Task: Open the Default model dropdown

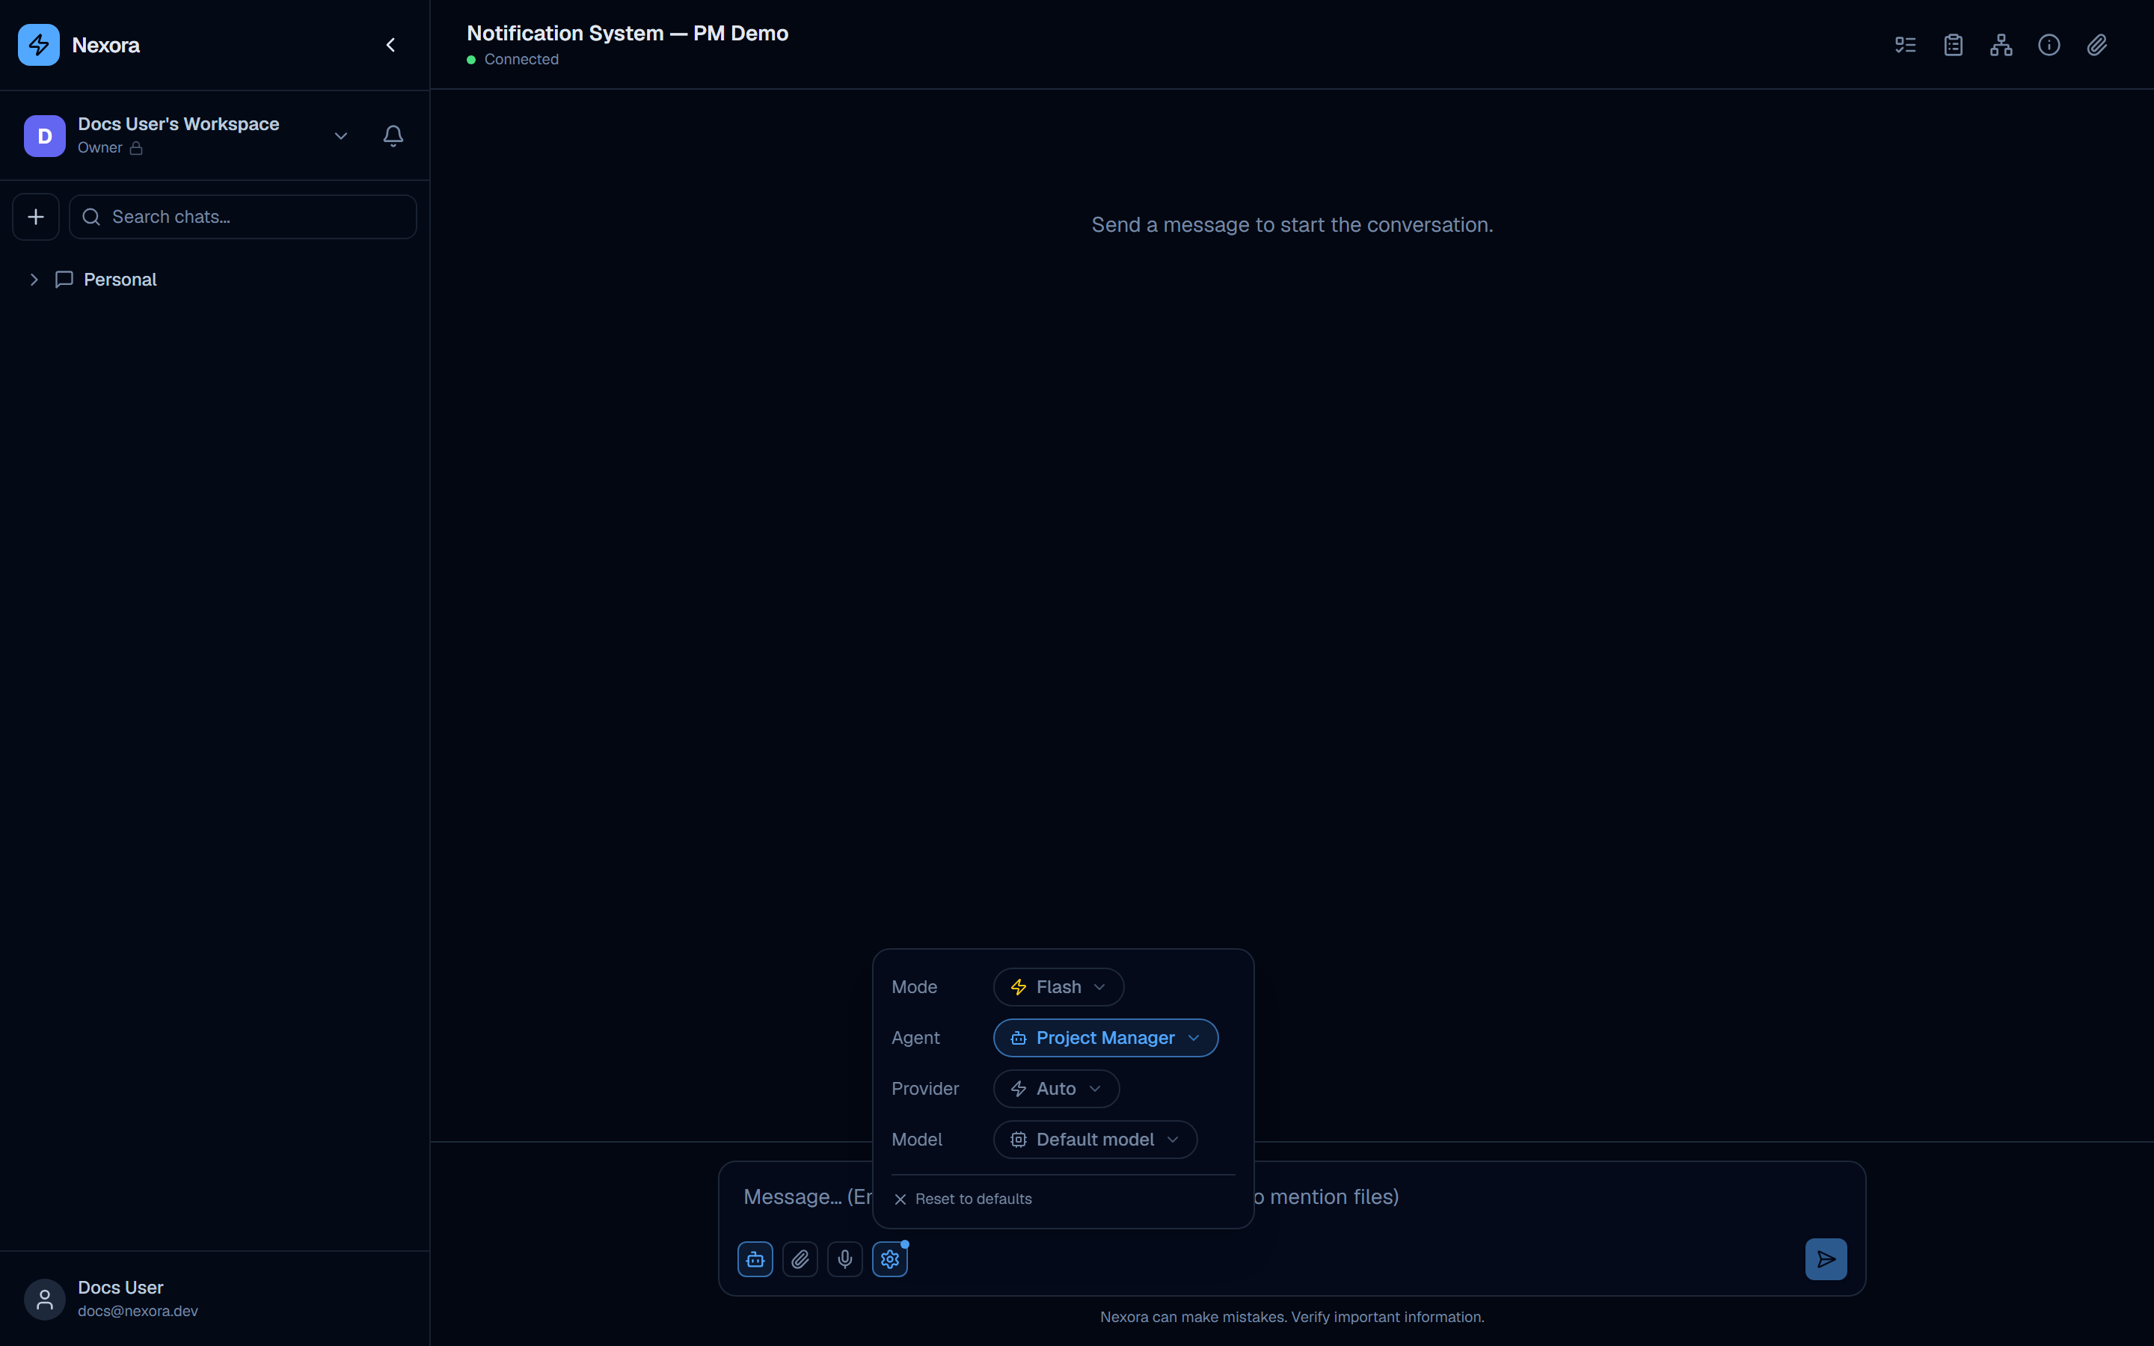Action: coord(1095,1139)
